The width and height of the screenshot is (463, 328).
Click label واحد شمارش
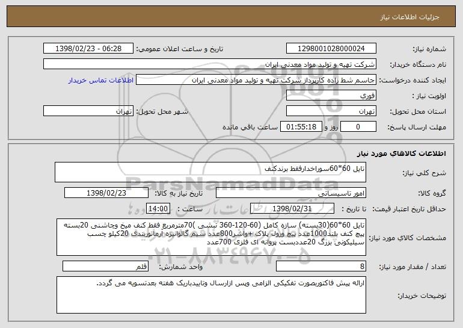pos(181,267)
